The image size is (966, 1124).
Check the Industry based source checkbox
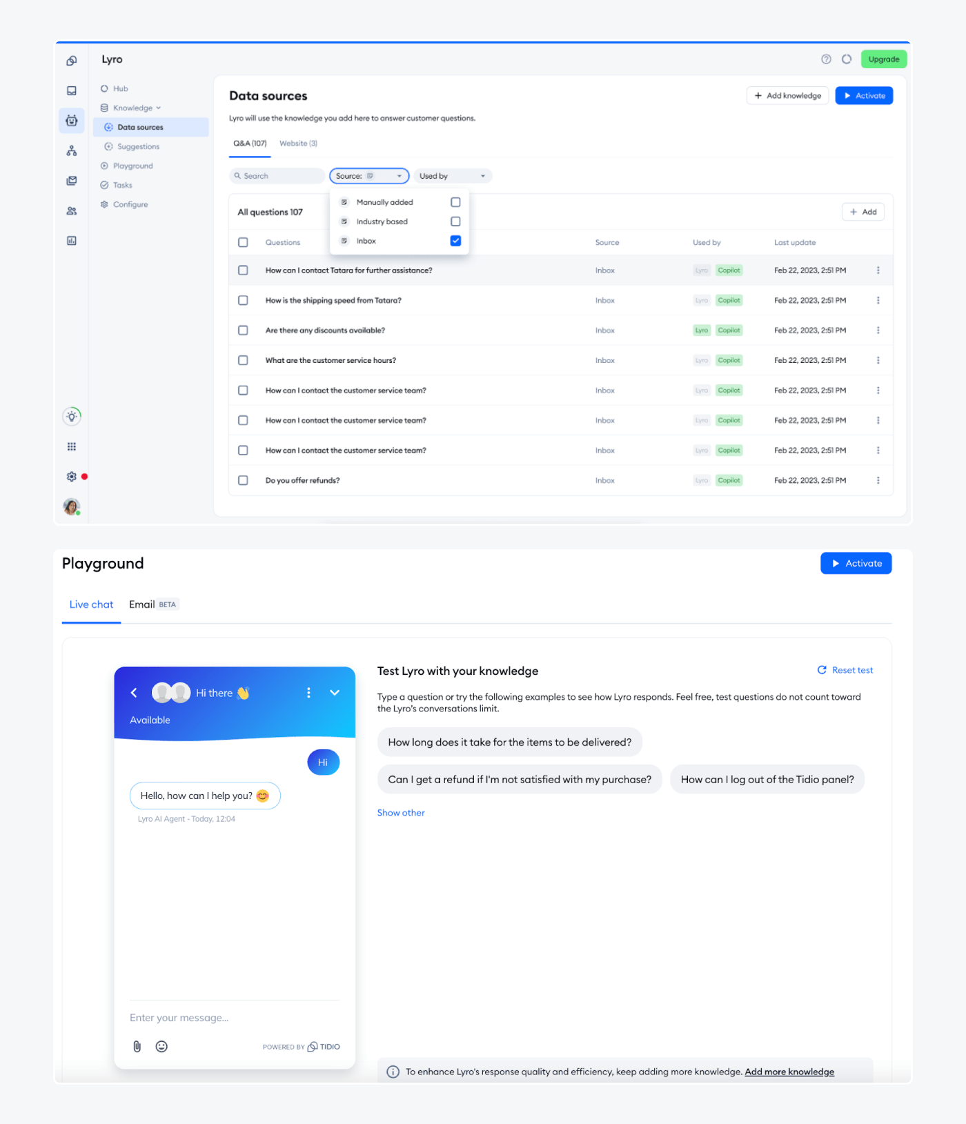pos(455,221)
